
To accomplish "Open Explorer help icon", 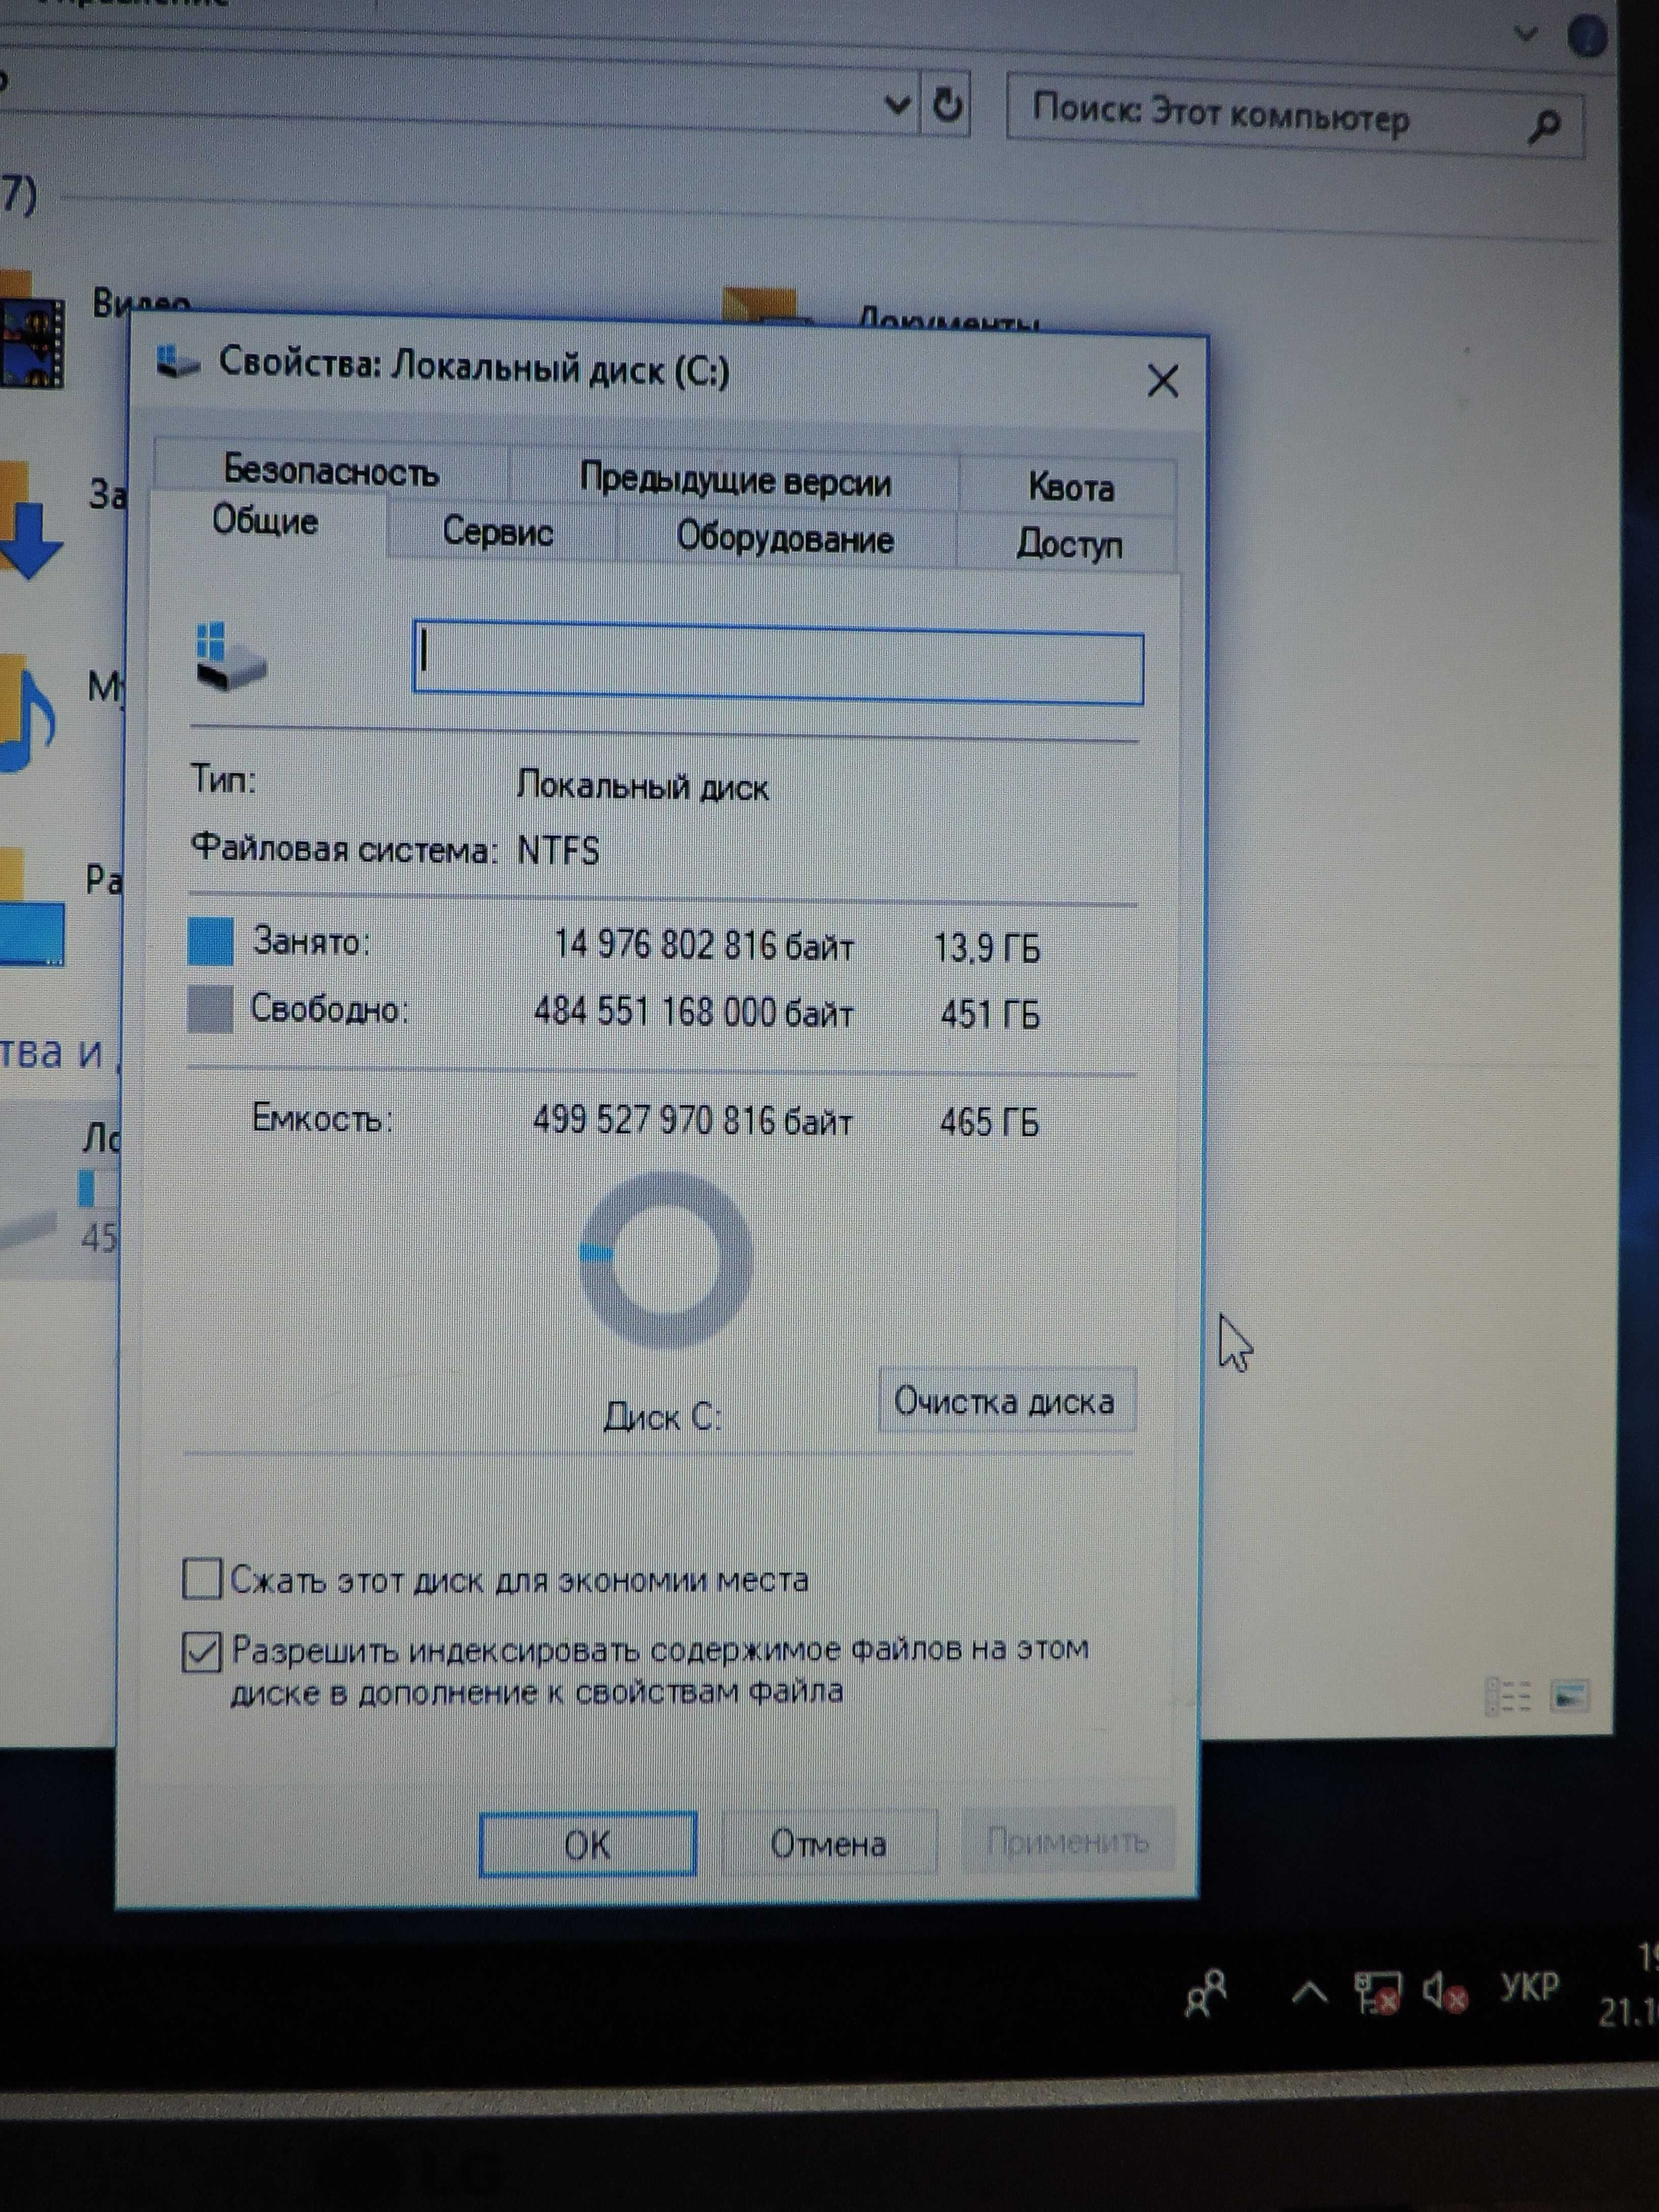I will click(x=1587, y=37).
